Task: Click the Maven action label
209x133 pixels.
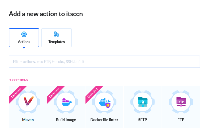Action: point(28,120)
